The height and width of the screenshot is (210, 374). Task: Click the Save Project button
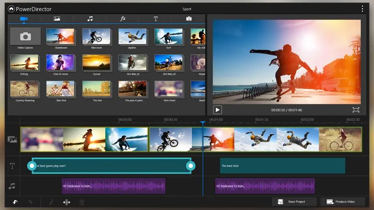point(294,202)
